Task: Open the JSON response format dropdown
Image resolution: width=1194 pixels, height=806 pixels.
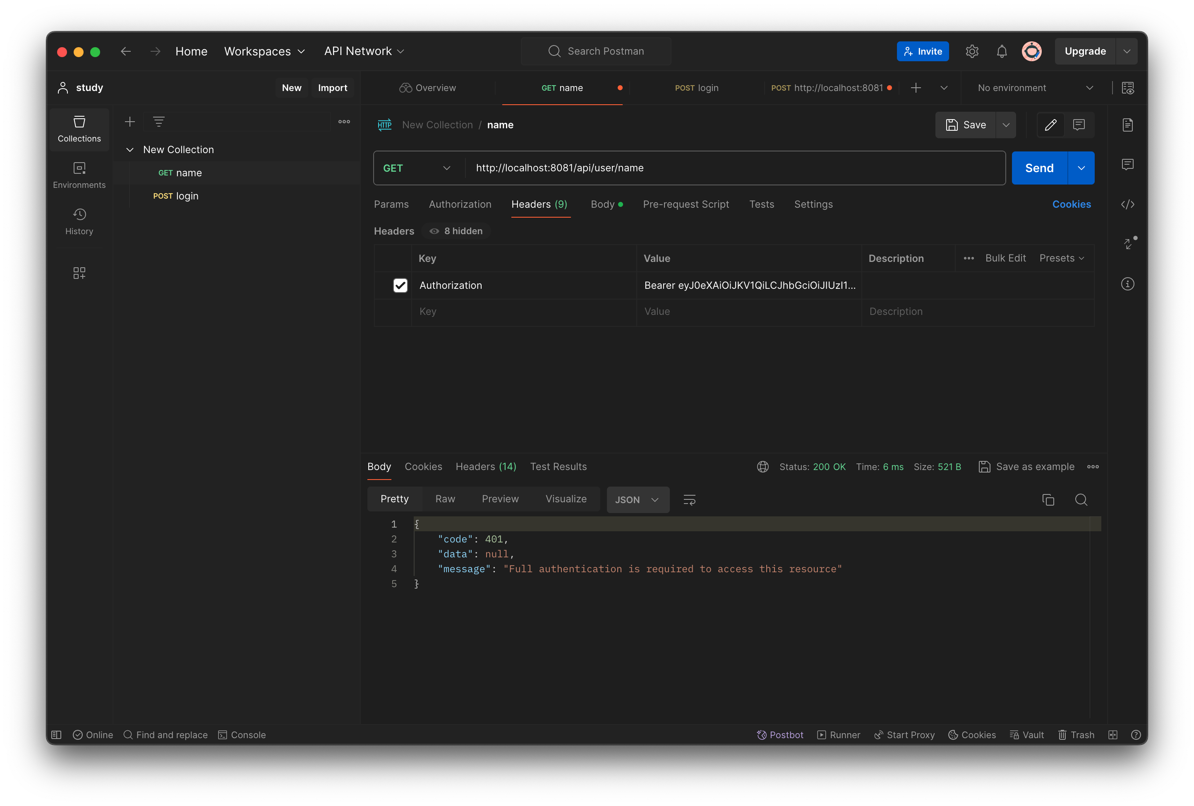Action: tap(638, 500)
